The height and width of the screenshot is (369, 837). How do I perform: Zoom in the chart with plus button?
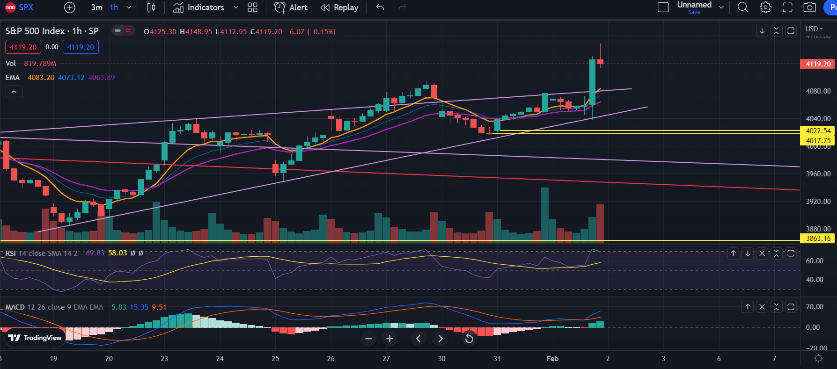pyautogui.click(x=389, y=339)
